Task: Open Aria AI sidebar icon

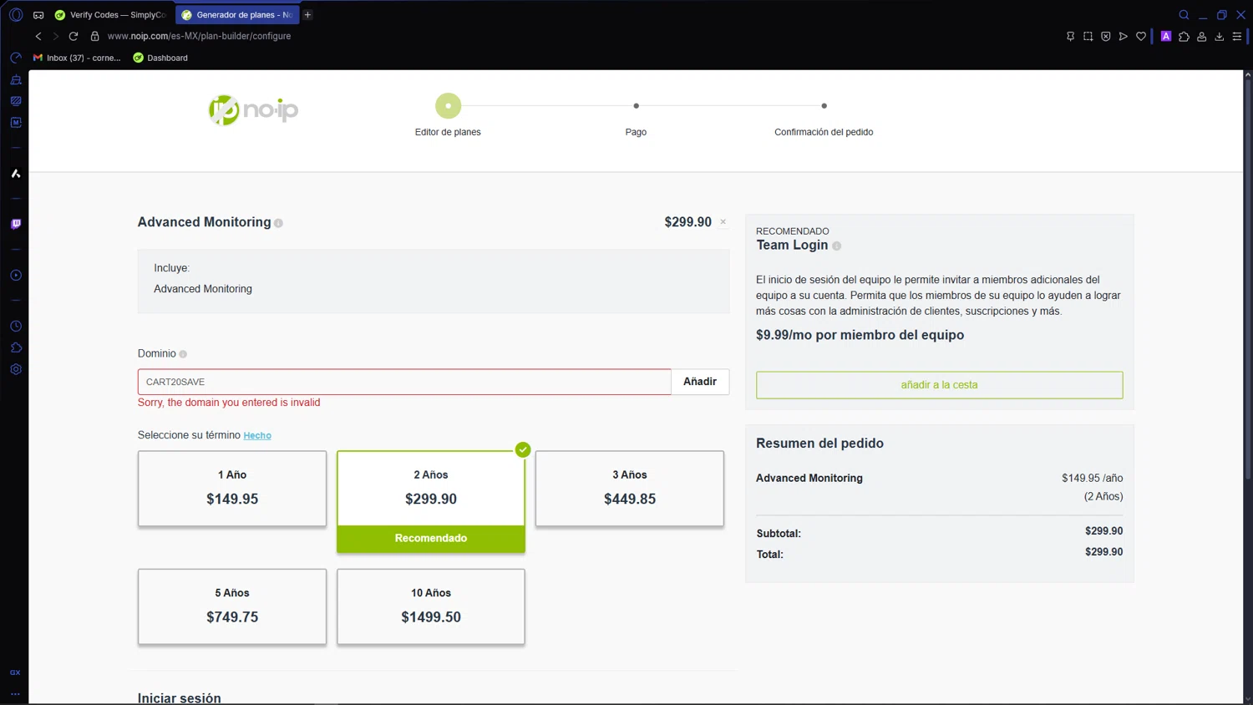Action: [16, 174]
